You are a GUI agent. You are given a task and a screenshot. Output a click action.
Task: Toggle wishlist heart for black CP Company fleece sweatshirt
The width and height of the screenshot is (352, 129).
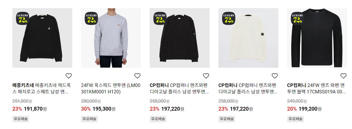[206, 76]
